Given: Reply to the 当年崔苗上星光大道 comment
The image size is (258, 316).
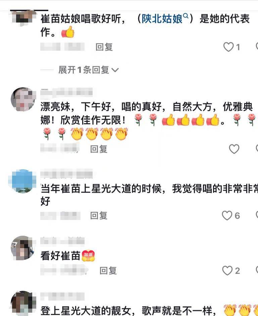Looking at the screenshot, I should (x=99, y=216).
